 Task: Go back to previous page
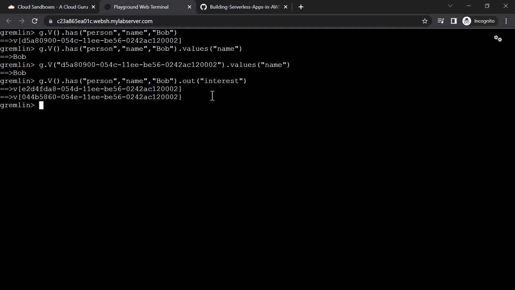pos(9,21)
